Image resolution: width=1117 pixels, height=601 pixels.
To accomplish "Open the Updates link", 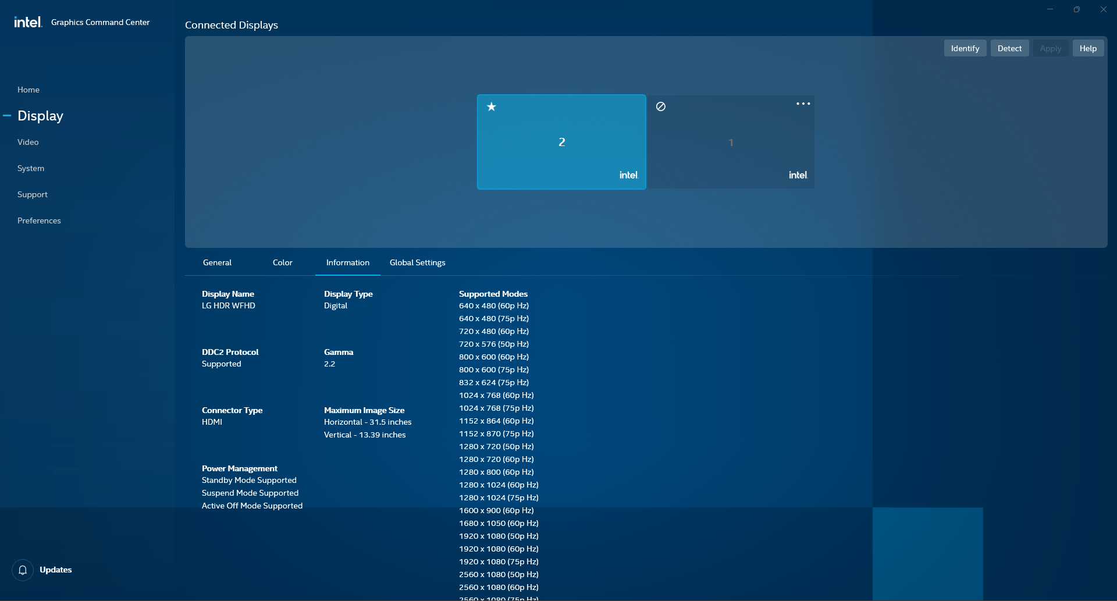I will pos(56,570).
